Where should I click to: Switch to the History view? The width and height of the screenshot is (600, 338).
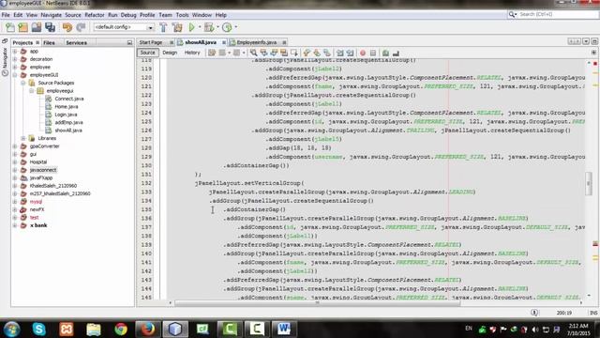click(192, 53)
